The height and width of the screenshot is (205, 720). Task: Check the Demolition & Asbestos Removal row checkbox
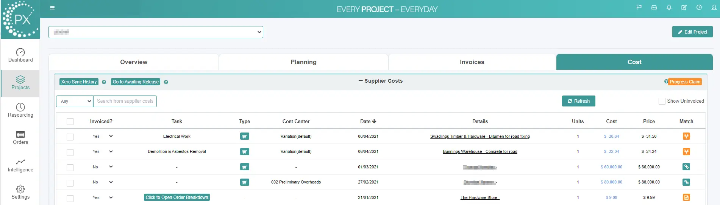(x=70, y=152)
